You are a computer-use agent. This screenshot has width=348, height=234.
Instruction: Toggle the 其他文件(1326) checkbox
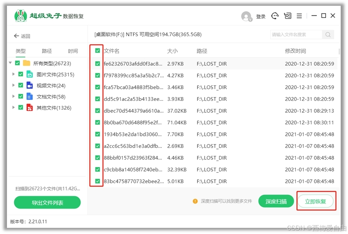tap(20, 108)
